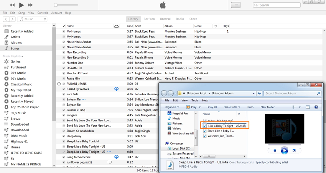This screenshot has width=326, height=173.
Task: Download Song for Someone via cloud icon
Action: coord(117,157)
